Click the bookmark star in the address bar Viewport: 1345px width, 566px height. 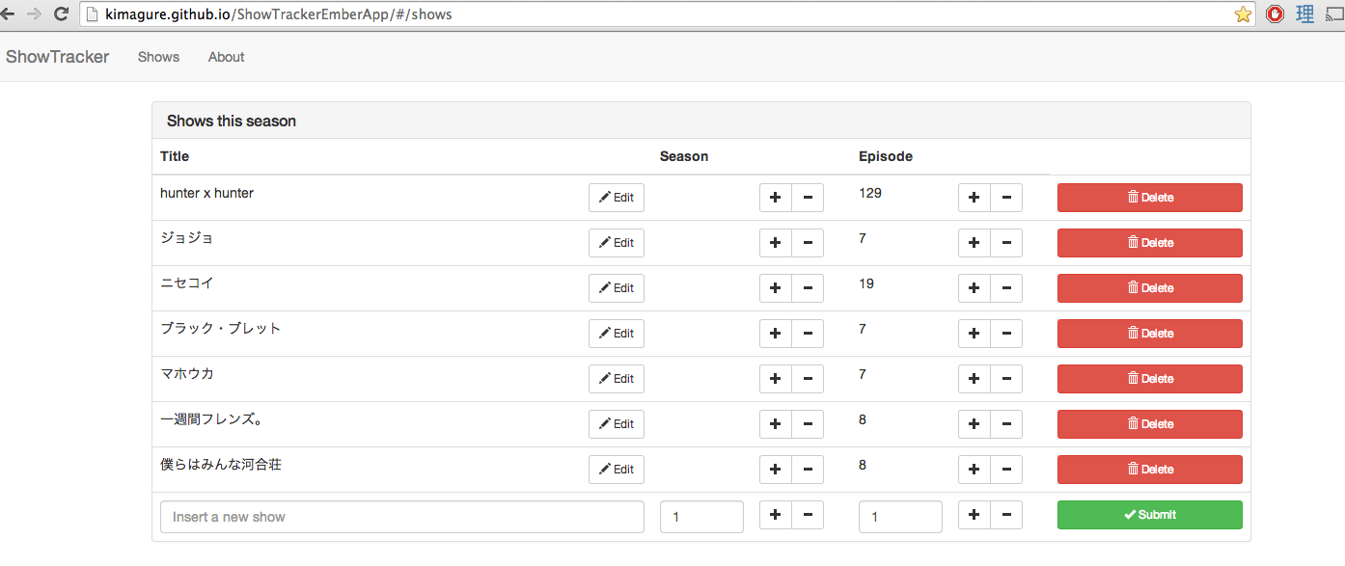tap(1243, 14)
